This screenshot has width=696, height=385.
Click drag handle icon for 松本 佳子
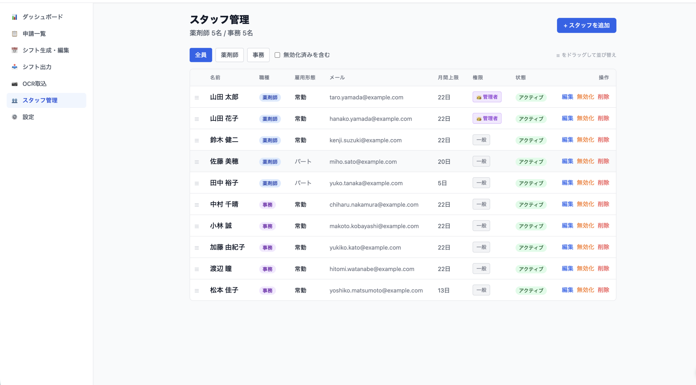pos(197,291)
